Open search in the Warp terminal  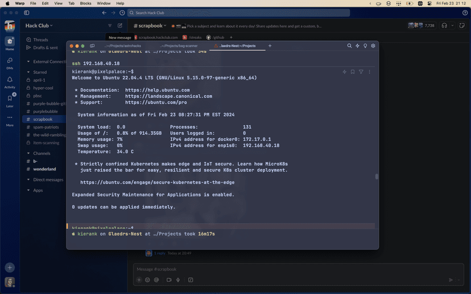click(x=349, y=46)
